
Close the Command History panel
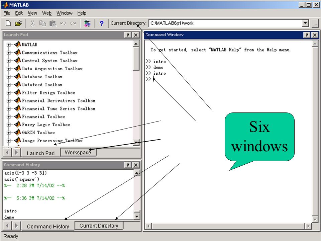(x=135, y=165)
